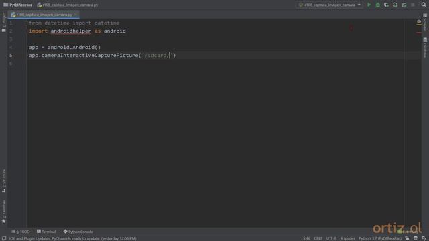Click the Profile run icon
429x241 pixels.
click(x=395, y=5)
